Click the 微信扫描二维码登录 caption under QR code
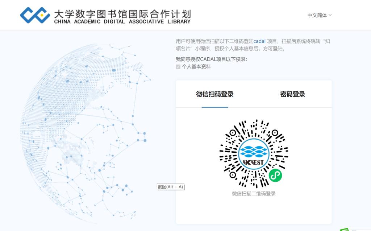Viewport: 371px width, 231px height. pos(254,194)
